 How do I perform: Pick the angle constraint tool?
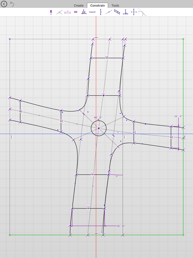click(x=84, y=12)
